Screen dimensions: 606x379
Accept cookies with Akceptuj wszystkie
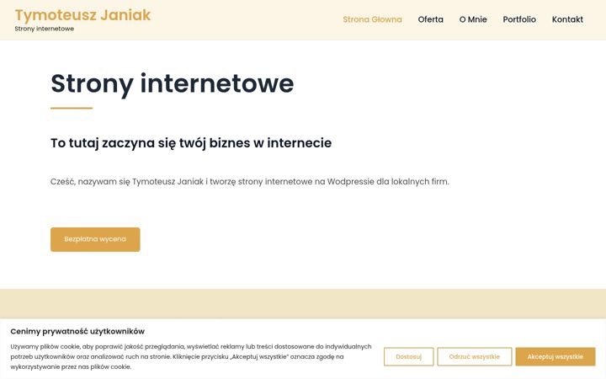[x=555, y=356]
